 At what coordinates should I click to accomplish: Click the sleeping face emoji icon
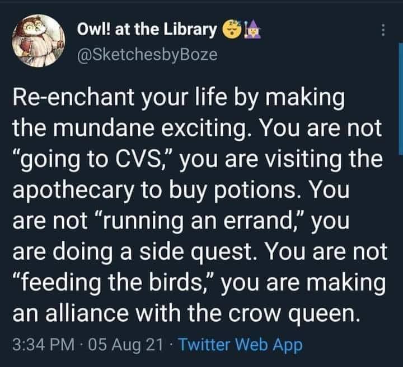pos(231,27)
